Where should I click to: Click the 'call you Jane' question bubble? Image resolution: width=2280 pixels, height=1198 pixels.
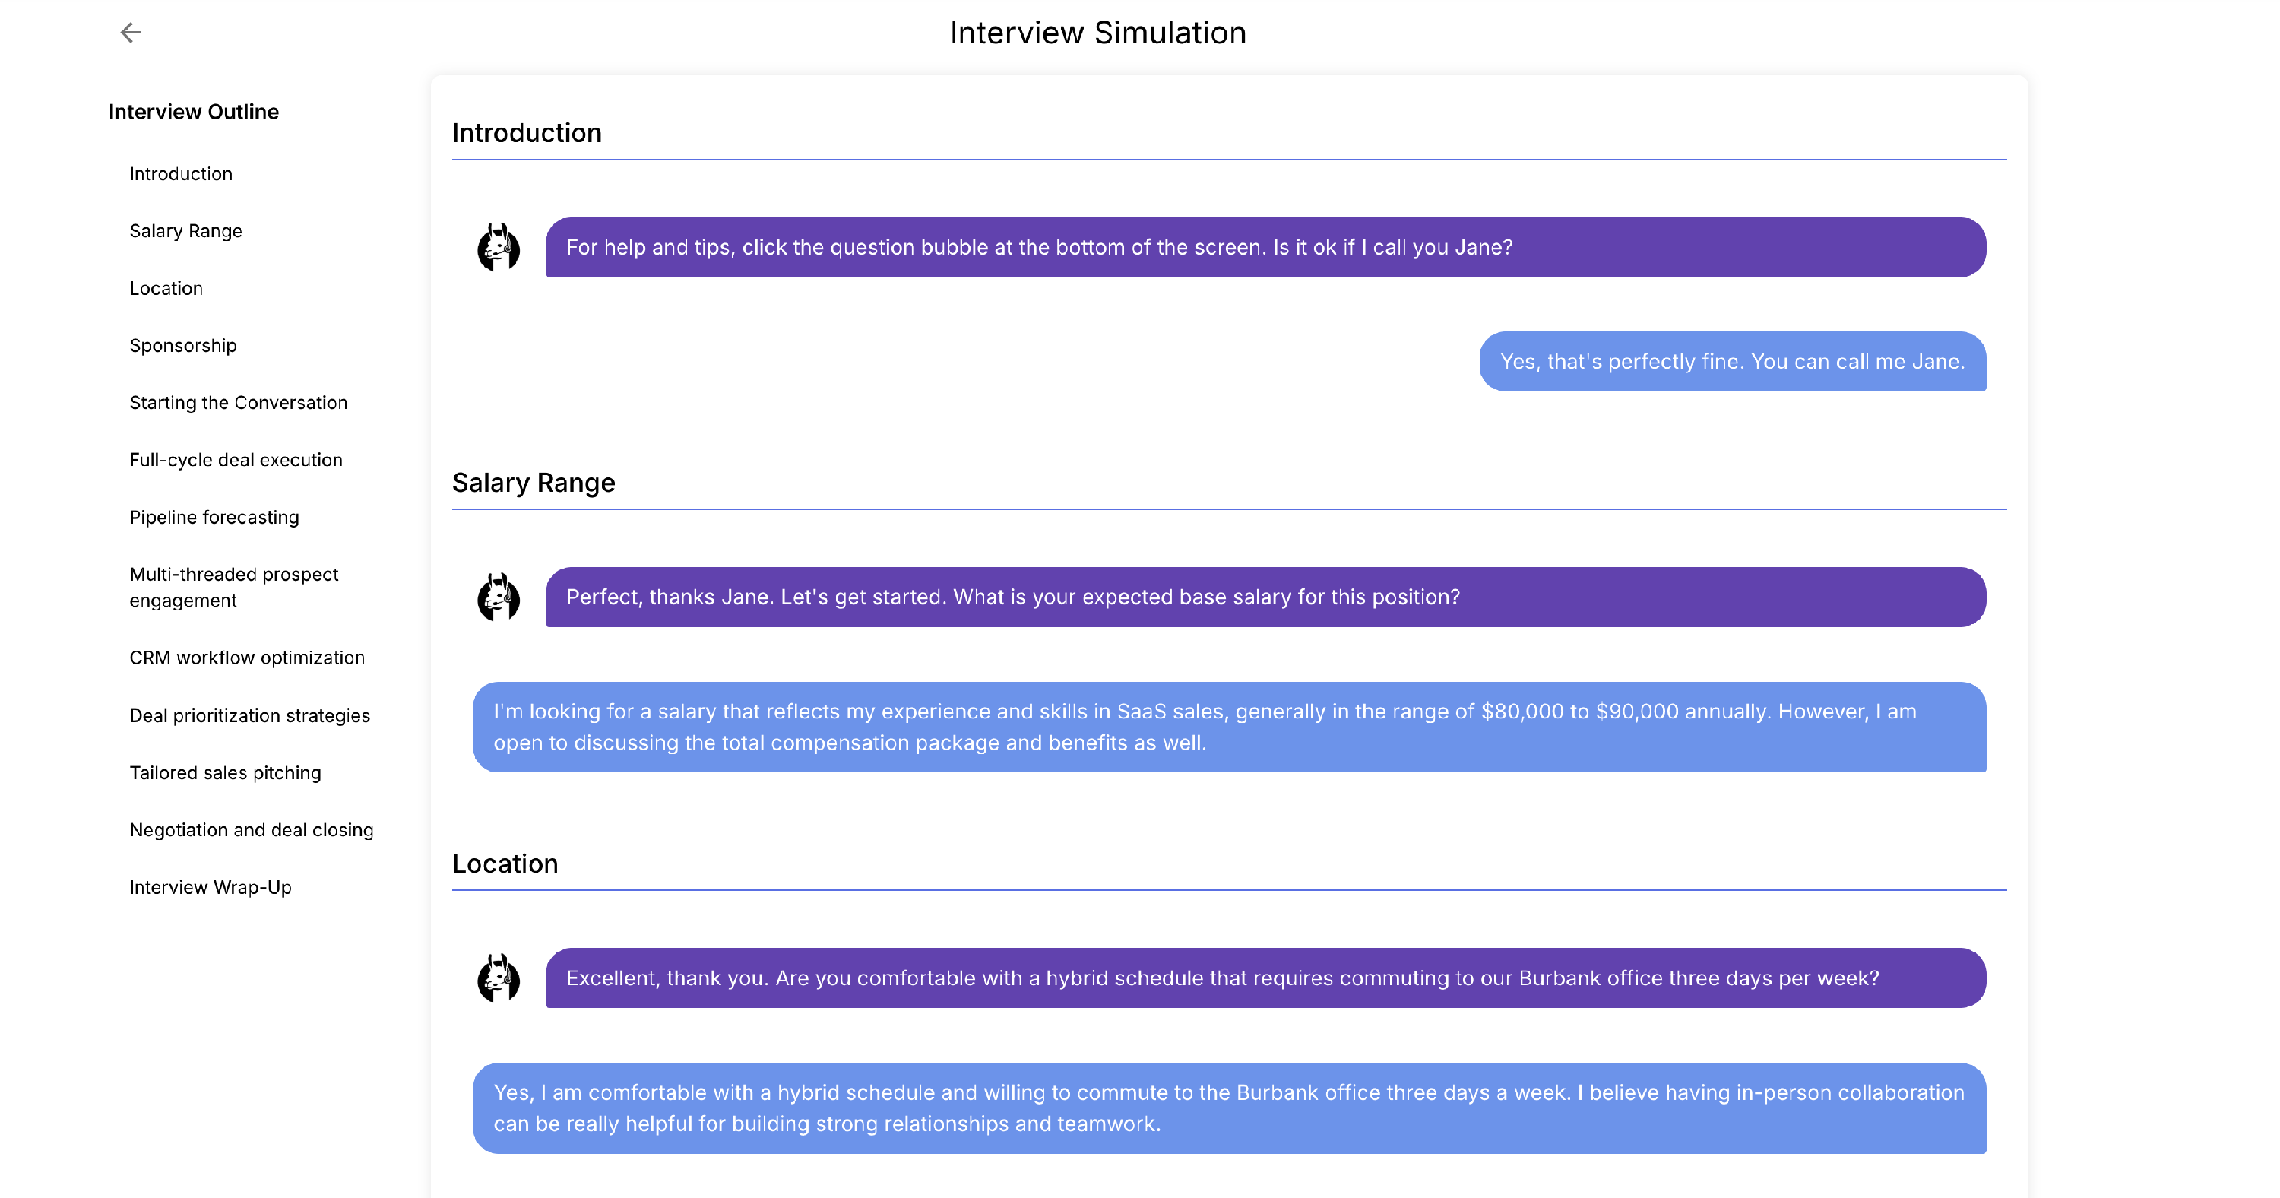point(1264,247)
